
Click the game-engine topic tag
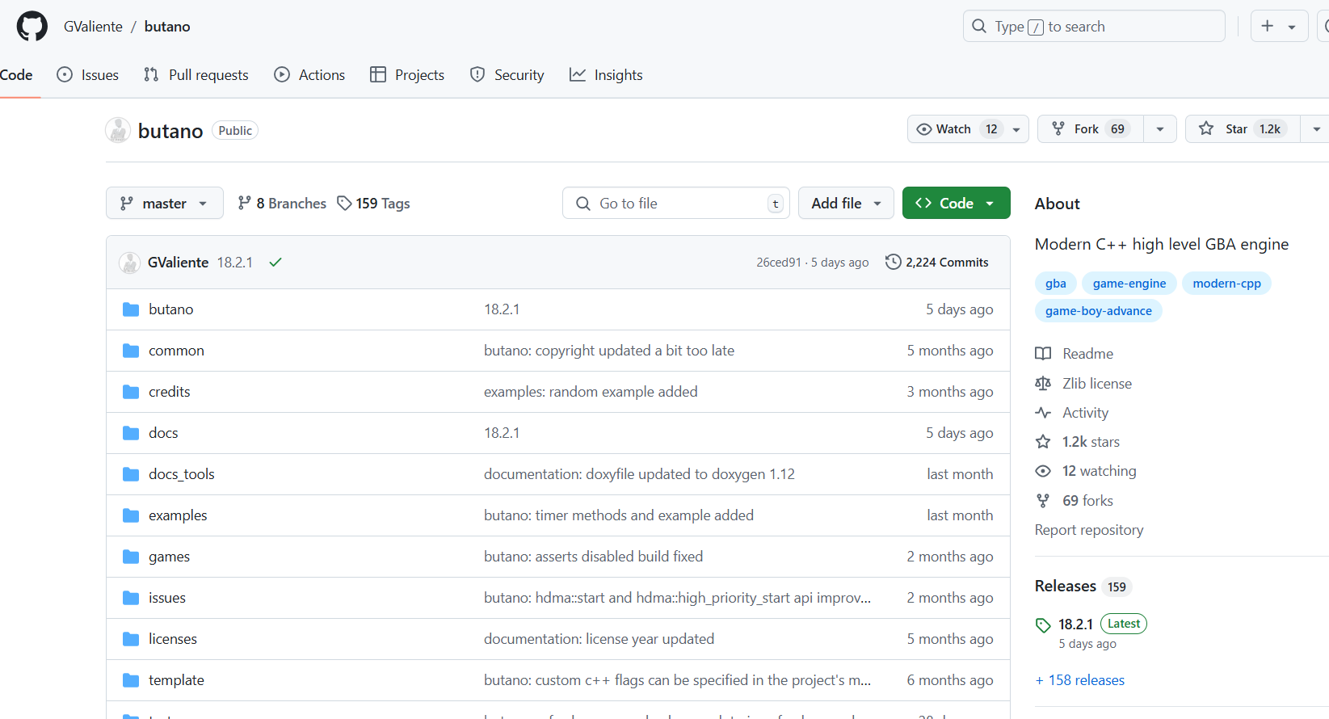1129,284
